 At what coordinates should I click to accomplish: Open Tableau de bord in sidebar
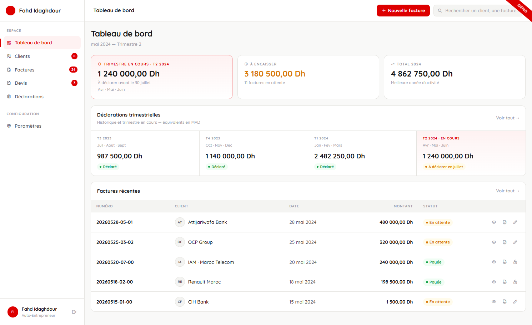coord(42,43)
